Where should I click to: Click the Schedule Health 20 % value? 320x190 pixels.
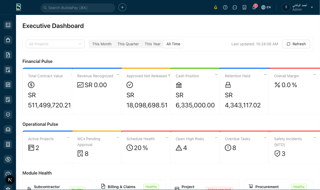click(x=141, y=148)
